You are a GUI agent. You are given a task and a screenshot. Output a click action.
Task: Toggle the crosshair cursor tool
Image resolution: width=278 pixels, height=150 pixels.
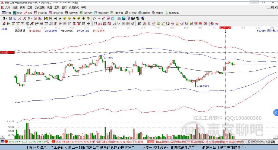pos(99,18)
